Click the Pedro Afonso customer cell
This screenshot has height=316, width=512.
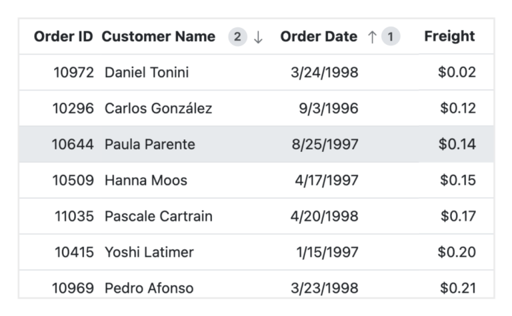pyautogui.click(x=149, y=289)
